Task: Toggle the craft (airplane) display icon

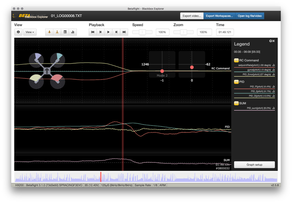Action: click(49, 32)
